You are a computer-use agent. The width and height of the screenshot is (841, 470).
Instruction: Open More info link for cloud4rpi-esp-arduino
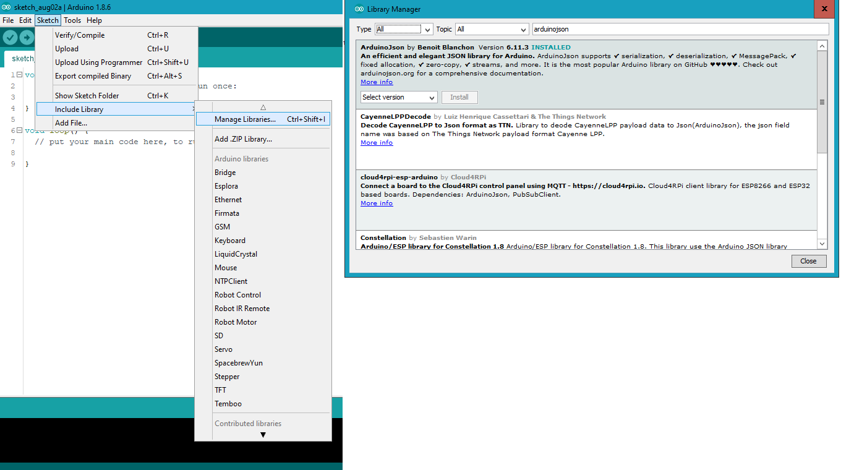pos(377,203)
